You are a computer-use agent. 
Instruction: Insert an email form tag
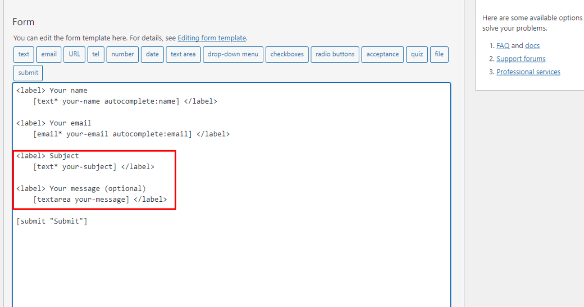point(49,54)
